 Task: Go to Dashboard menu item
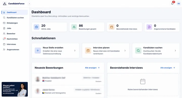(15, 12)
